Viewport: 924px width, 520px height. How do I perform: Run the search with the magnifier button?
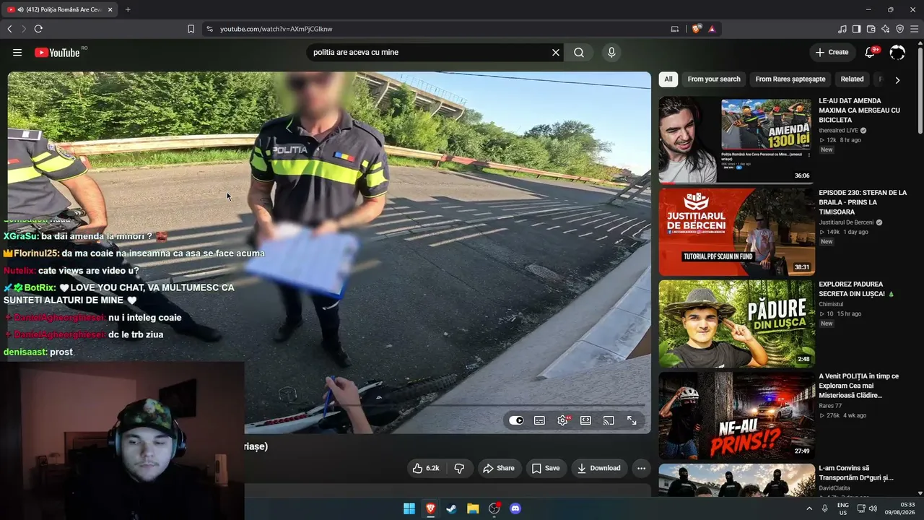point(579,52)
